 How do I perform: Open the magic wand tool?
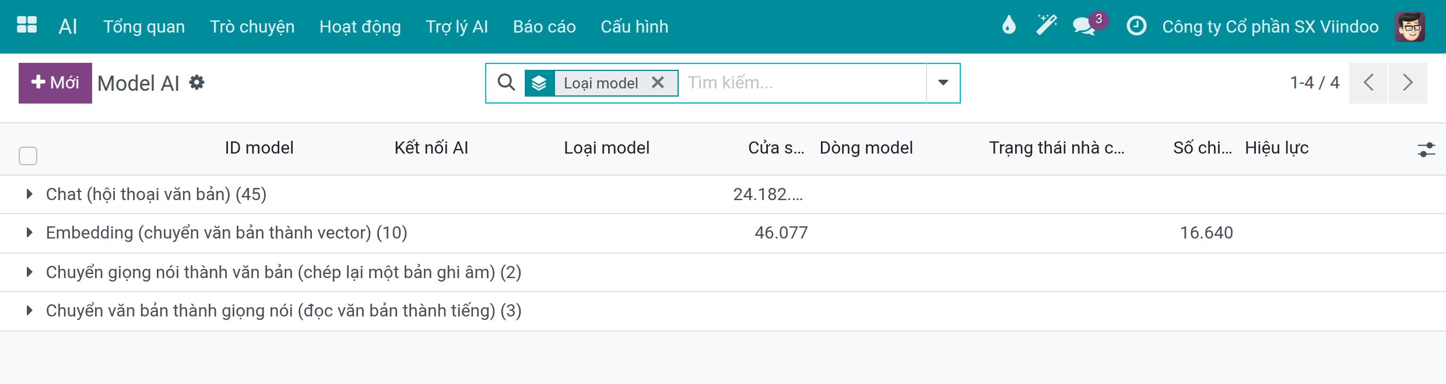[1047, 25]
